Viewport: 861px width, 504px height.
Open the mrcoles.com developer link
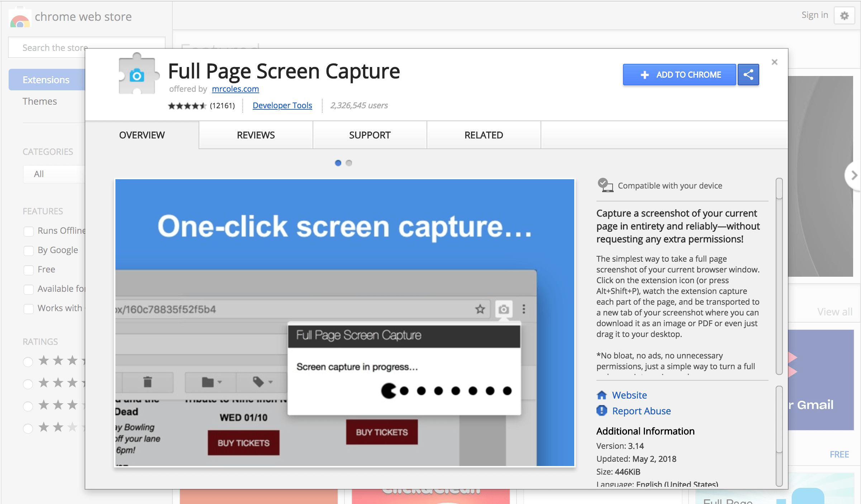(x=235, y=89)
